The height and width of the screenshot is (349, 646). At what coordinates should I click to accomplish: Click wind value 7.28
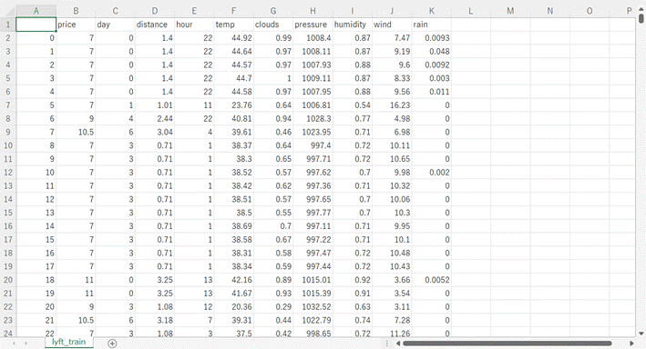392,320
